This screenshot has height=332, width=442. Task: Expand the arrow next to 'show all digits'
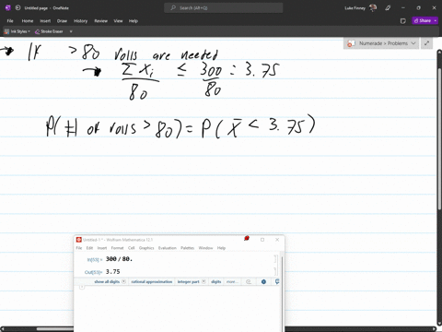[x=123, y=281]
